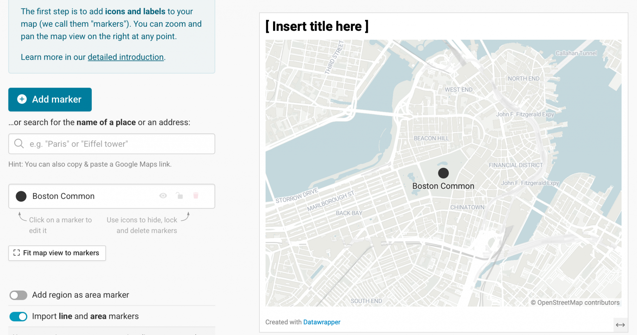
Task: Click the horizontal resize arrow below the map
Action: pyautogui.click(x=621, y=326)
